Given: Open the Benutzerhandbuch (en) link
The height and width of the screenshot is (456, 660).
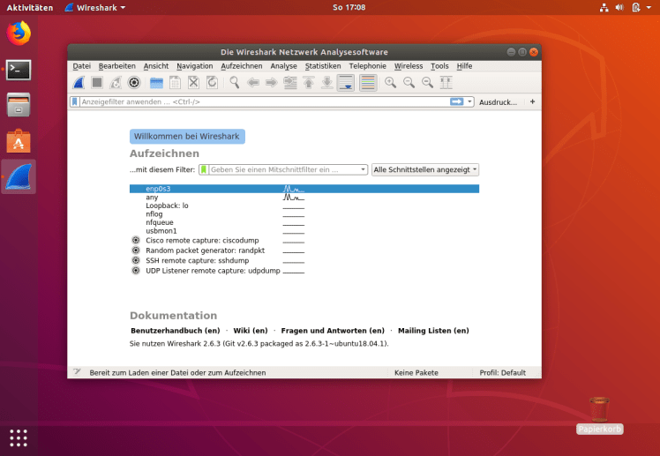Looking at the screenshot, I should click(175, 331).
